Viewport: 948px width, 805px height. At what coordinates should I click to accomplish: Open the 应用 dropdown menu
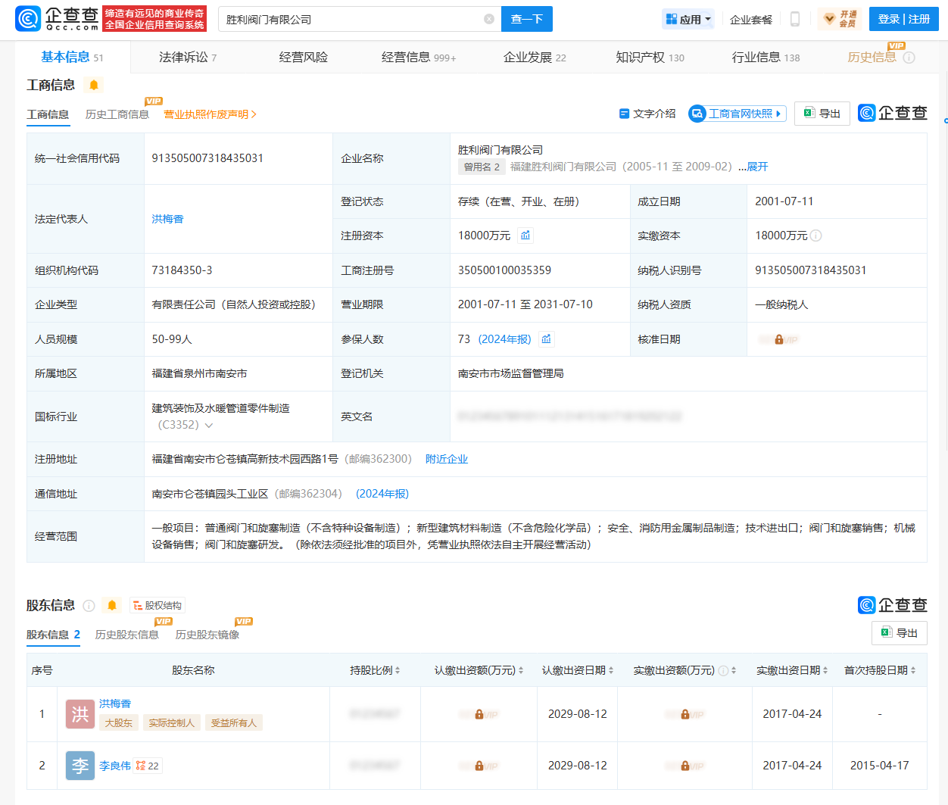click(x=688, y=19)
